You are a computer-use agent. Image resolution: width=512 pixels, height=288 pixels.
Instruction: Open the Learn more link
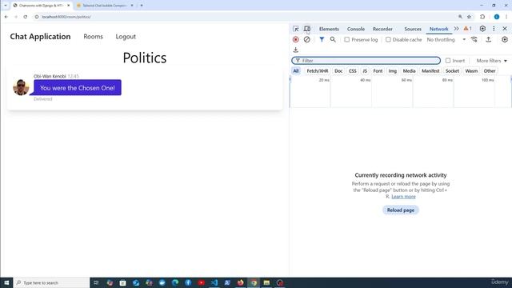(x=403, y=197)
